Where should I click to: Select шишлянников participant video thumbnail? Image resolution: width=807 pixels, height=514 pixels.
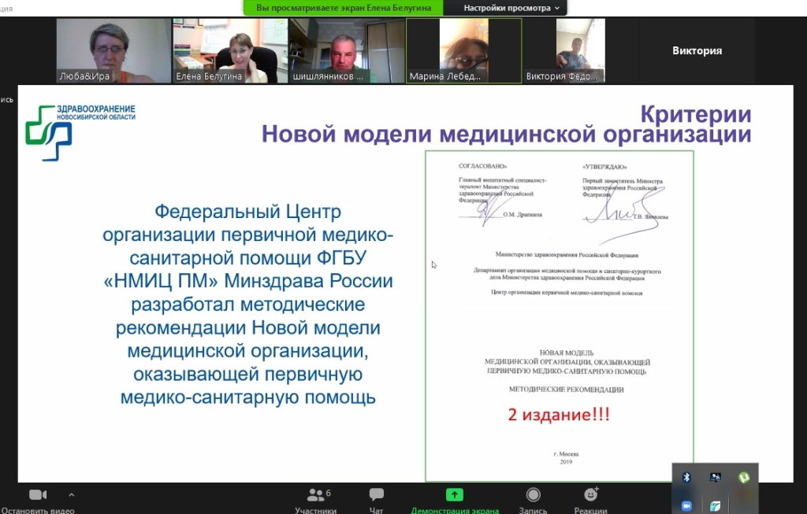pos(346,50)
